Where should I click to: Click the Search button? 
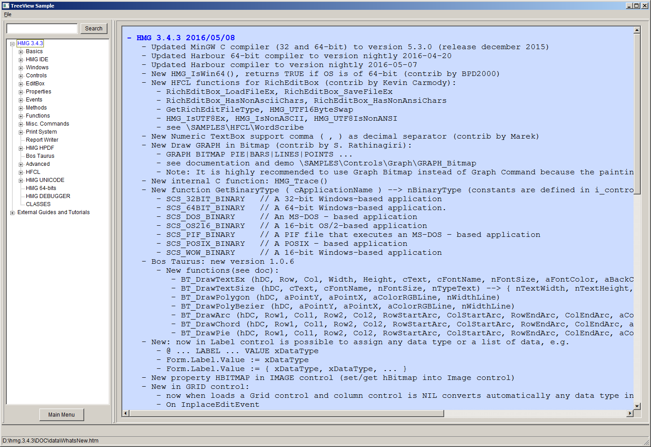pos(94,28)
